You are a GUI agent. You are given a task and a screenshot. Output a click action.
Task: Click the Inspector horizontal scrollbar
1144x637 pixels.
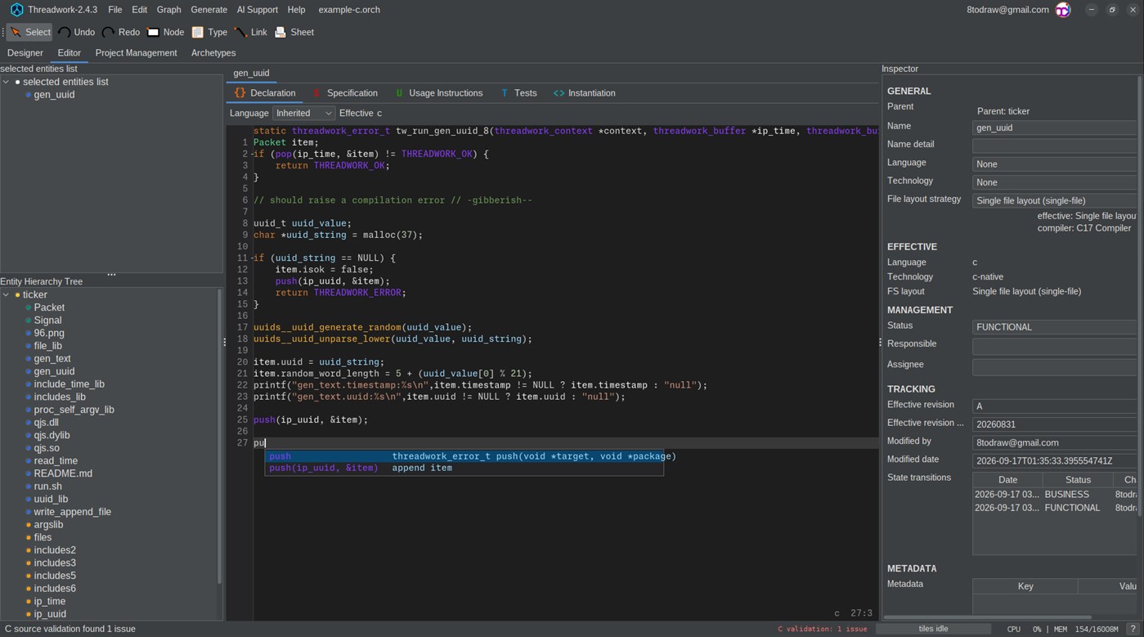click(987, 617)
